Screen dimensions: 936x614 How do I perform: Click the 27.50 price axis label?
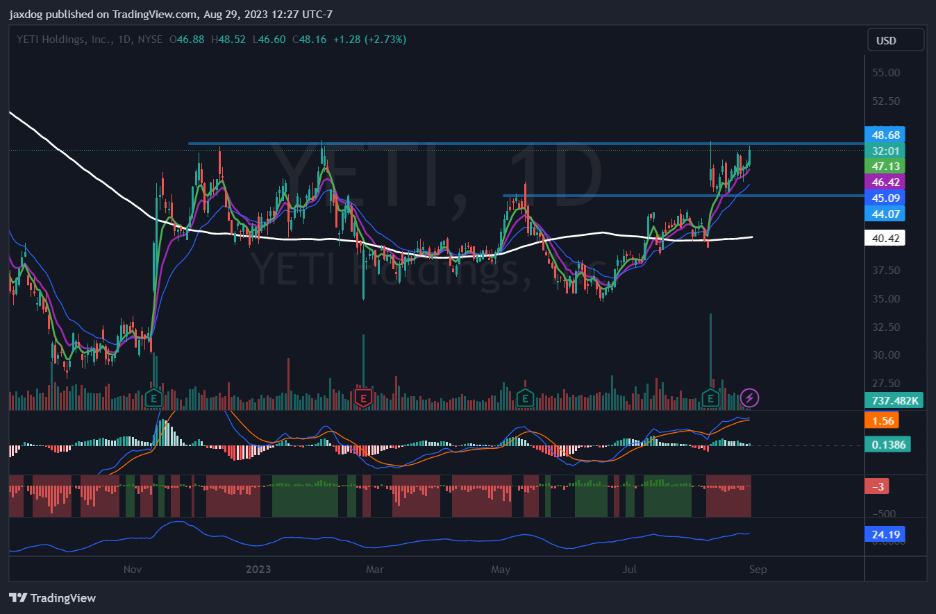pyautogui.click(x=885, y=384)
